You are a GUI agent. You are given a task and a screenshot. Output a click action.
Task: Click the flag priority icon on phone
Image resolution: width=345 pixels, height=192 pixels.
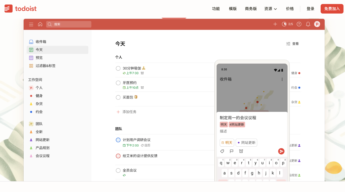[x=232, y=151]
